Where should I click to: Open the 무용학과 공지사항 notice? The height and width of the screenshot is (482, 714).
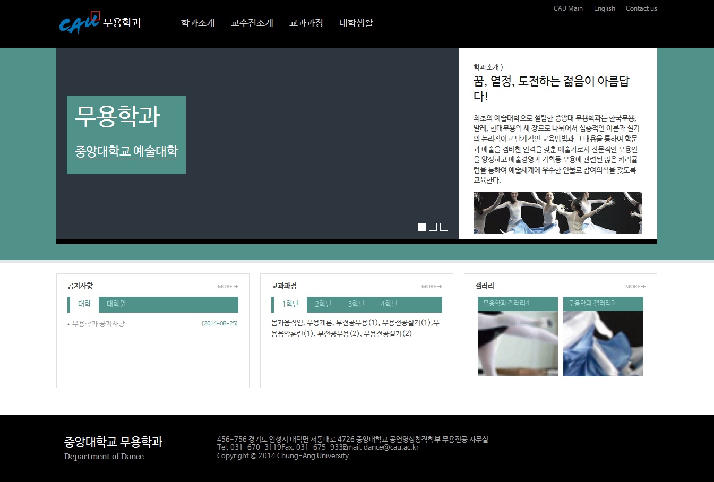98,324
